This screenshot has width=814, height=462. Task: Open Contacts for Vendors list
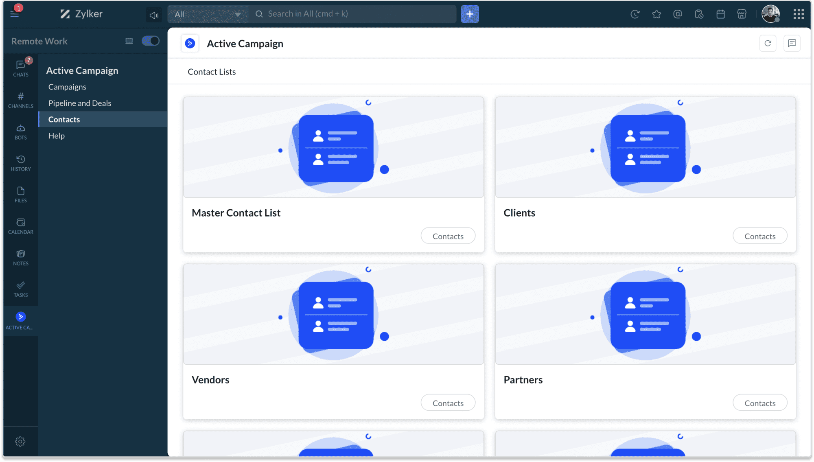(x=448, y=403)
